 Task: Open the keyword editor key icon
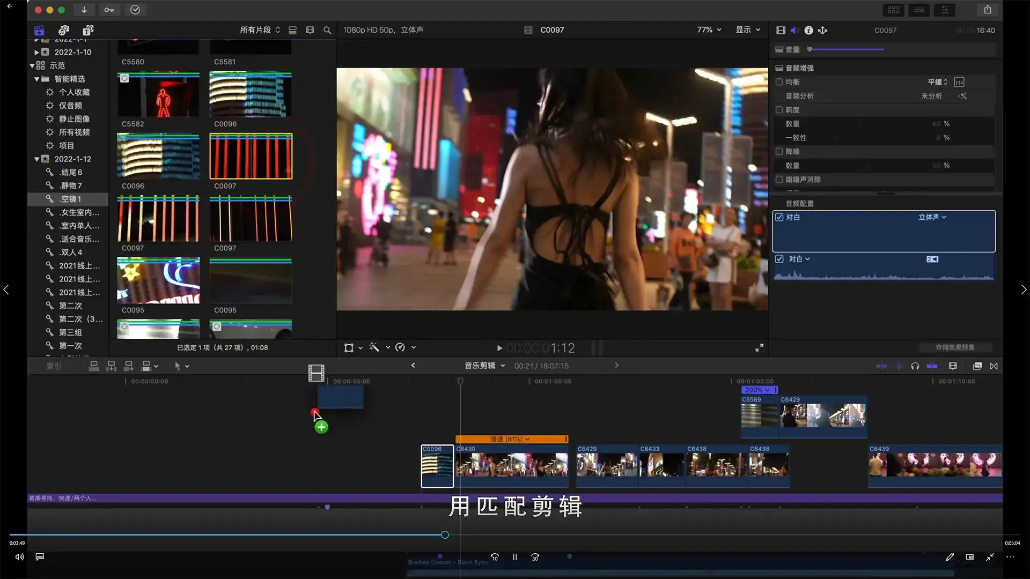click(109, 10)
